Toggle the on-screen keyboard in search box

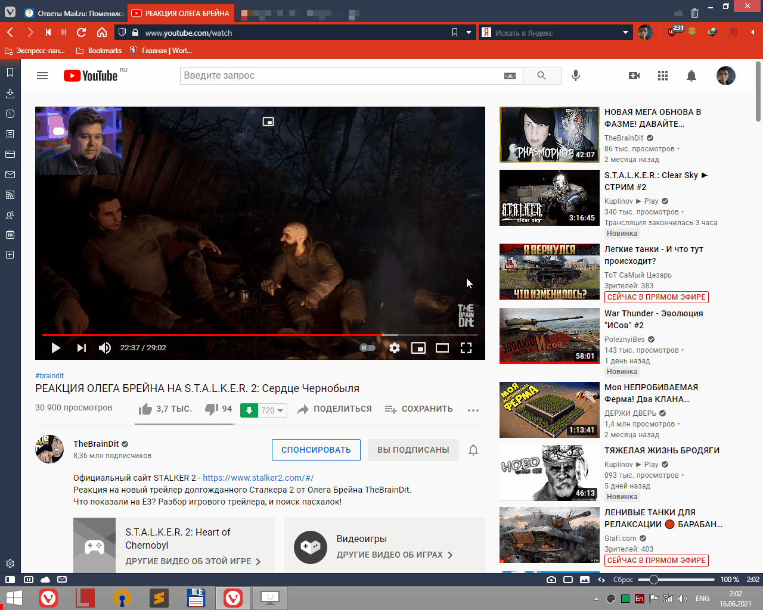(510, 76)
